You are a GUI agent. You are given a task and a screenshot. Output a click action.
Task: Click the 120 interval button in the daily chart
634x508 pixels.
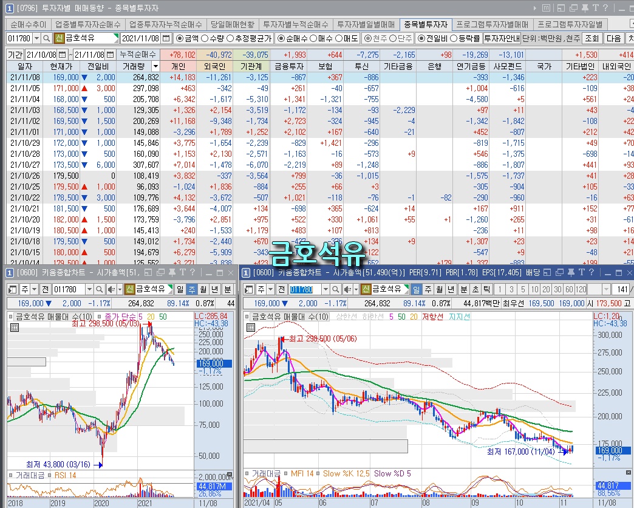pos(581,289)
